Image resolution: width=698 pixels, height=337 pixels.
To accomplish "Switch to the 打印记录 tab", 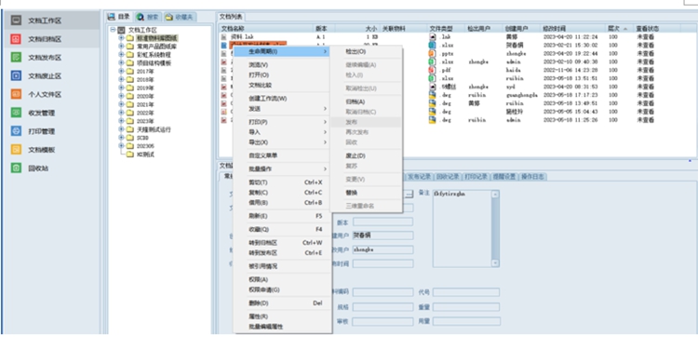I will click(x=477, y=177).
